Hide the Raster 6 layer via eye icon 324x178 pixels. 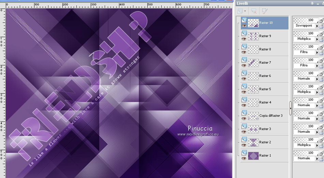[x=244, y=79]
